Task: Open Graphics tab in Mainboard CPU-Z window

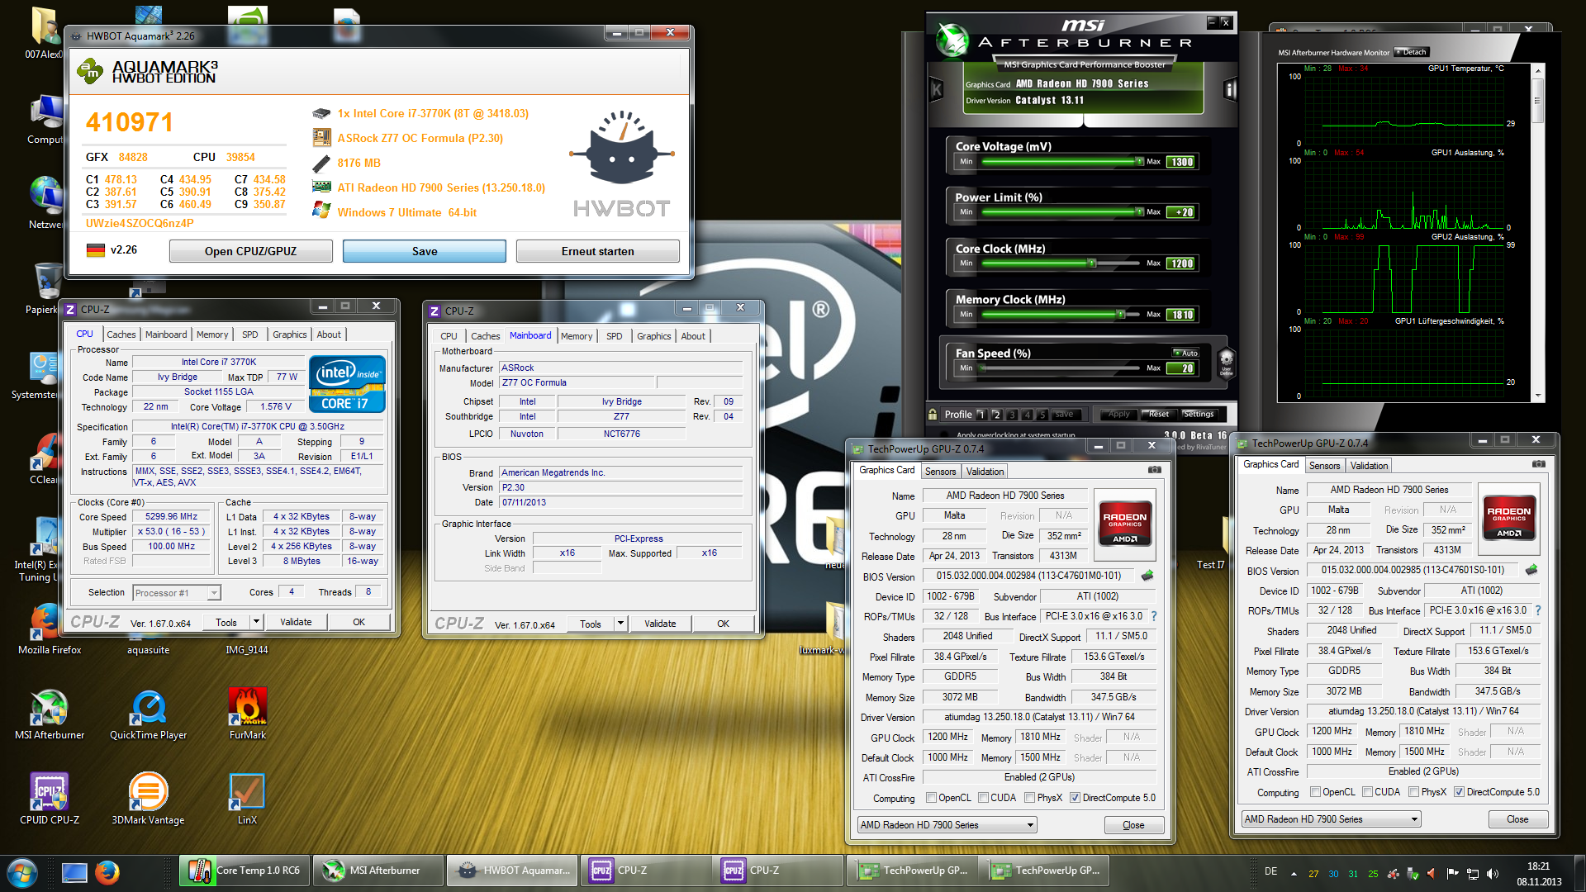Action: (x=653, y=336)
